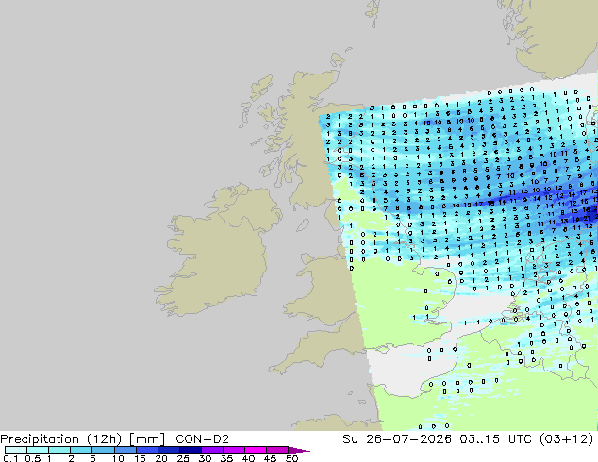Screen dimensions: 598x462
Task: Click the above-50 mm legend arrow tip
Action: (299, 450)
